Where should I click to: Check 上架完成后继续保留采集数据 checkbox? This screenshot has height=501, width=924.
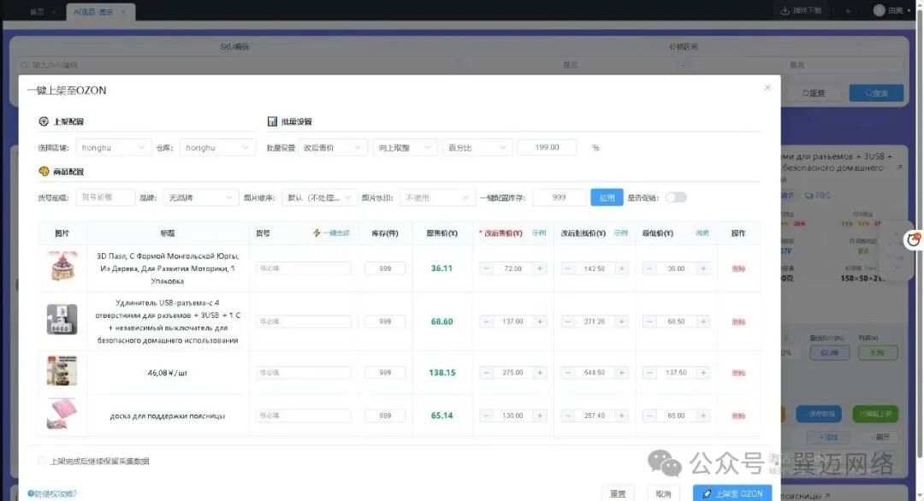pos(42,461)
